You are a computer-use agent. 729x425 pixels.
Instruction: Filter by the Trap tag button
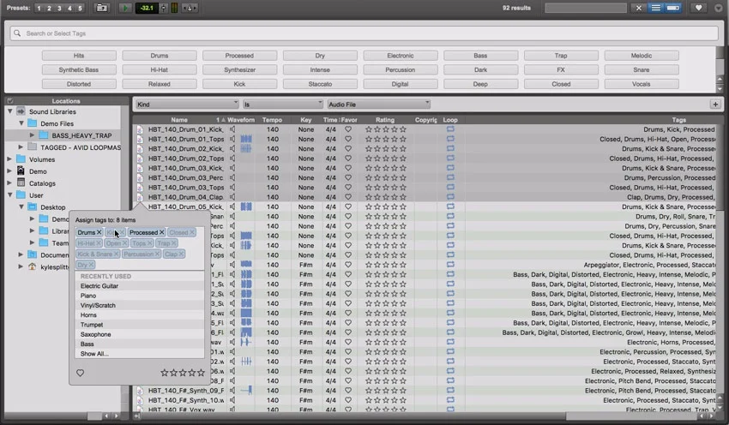tap(561, 56)
